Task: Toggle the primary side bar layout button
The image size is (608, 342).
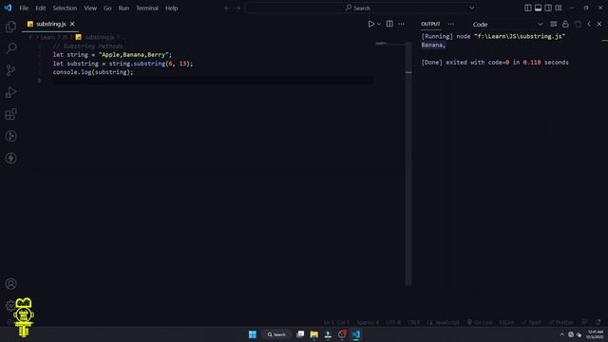Action: point(528,8)
